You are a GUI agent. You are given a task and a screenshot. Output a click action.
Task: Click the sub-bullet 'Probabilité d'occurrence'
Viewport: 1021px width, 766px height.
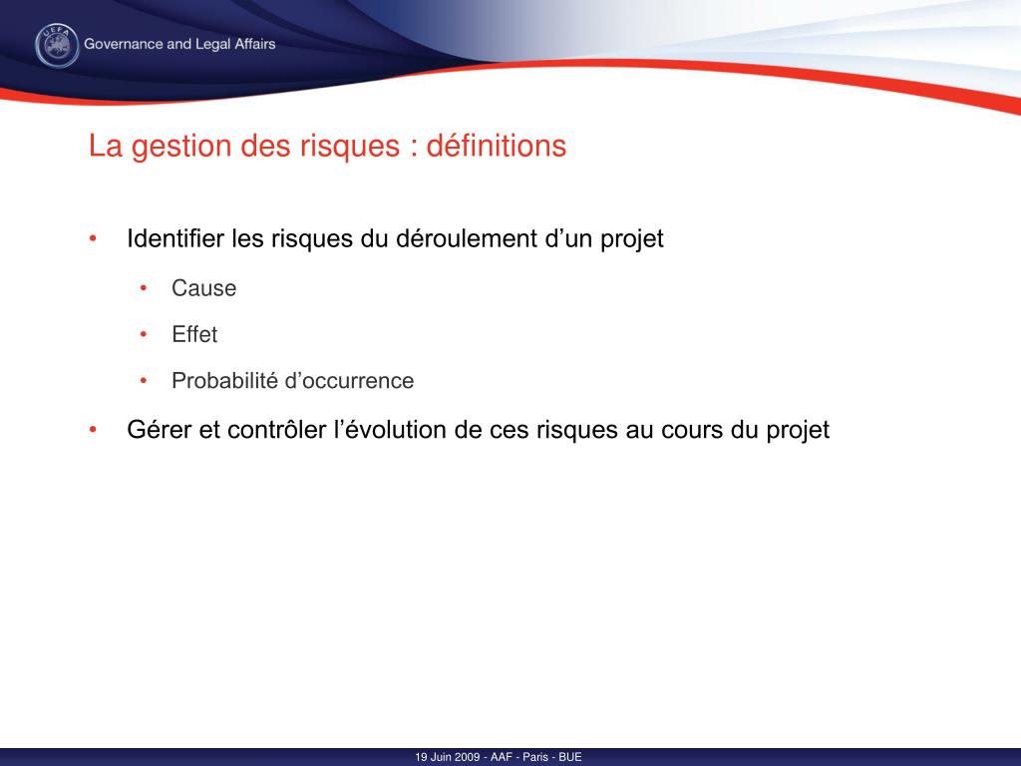[x=292, y=380]
